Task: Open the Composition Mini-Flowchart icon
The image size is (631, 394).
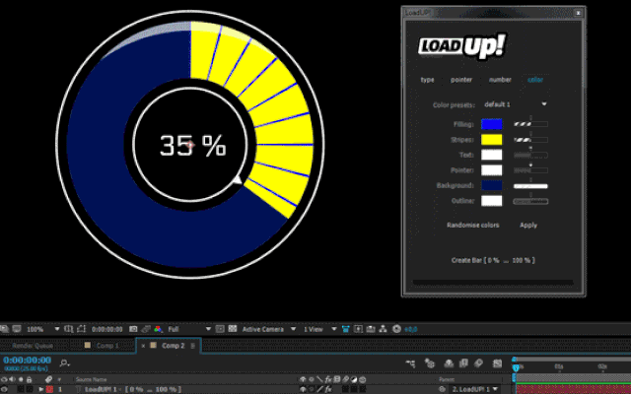Action: pos(410,363)
